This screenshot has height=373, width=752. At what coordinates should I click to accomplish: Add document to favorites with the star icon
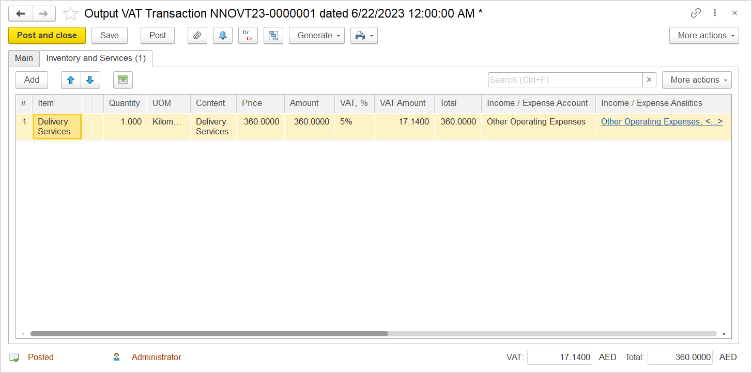[x=70, y=13]
